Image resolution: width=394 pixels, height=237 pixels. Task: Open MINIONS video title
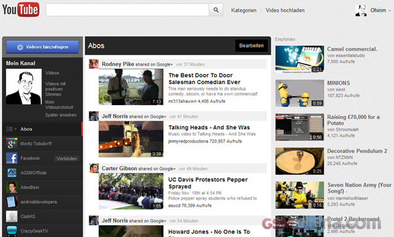tap(338, 83)
